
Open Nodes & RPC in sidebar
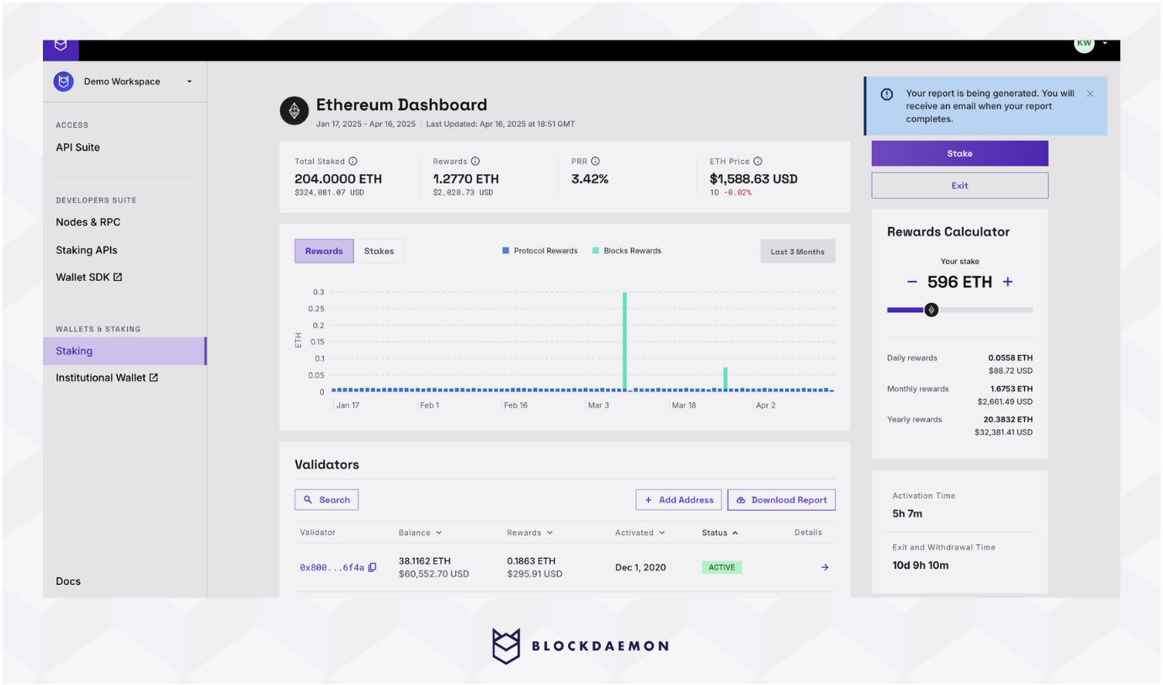point(88,222)
